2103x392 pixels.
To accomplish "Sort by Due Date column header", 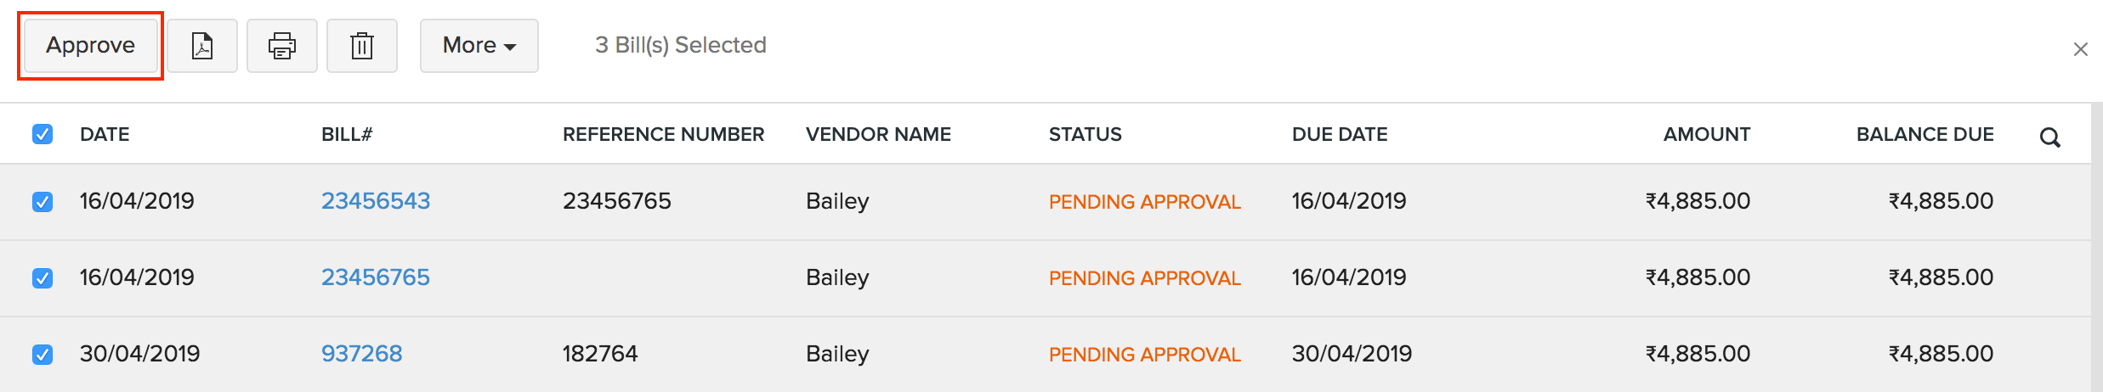I will pyautogui.click(x=1340, y=134).
